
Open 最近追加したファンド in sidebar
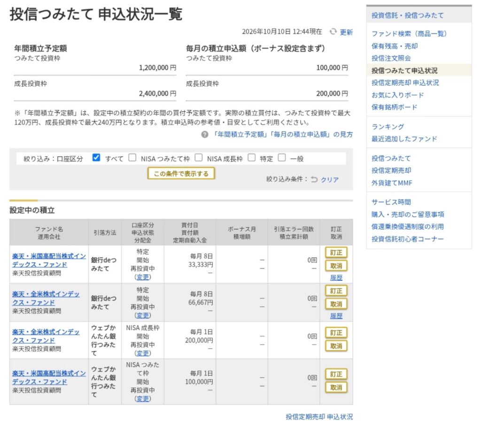coord(404,139)
